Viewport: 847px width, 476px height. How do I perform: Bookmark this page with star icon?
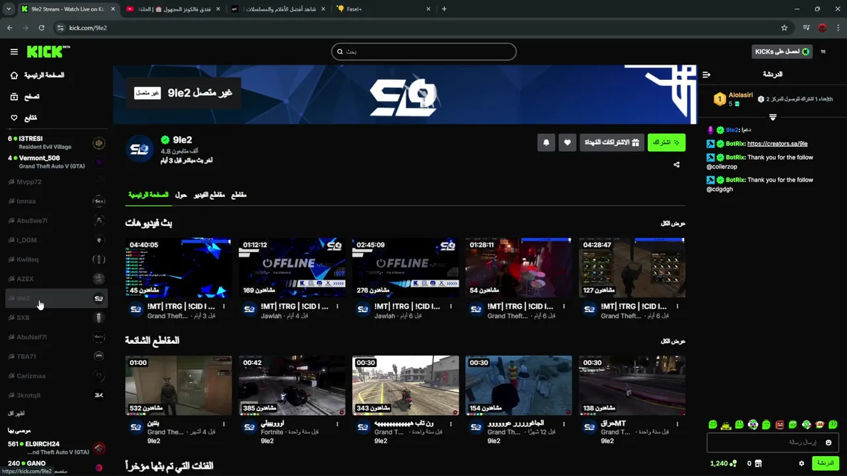[784, 28]
